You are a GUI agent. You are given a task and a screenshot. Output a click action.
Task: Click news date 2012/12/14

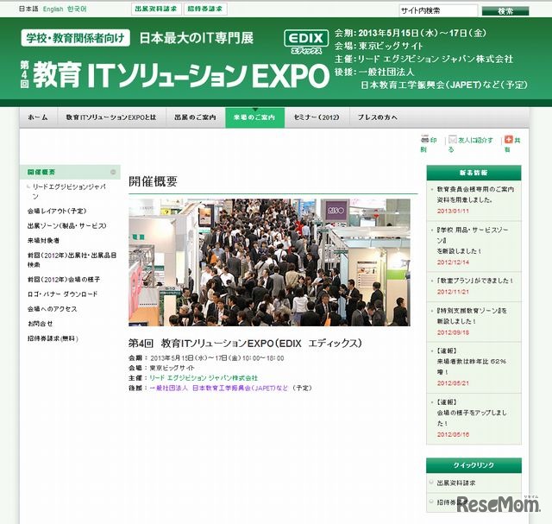pyautogui.click(x=453, y=262)
